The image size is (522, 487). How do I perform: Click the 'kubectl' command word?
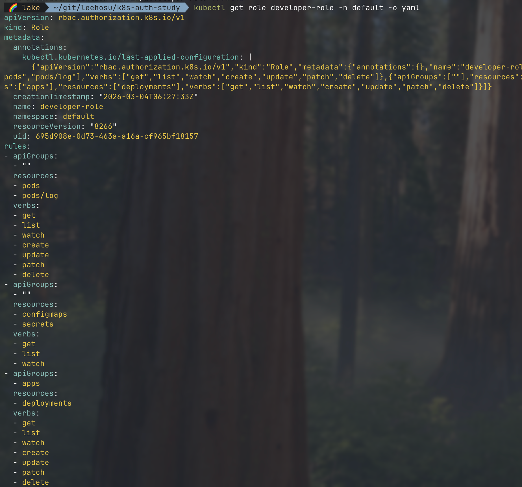click(210, 8)
